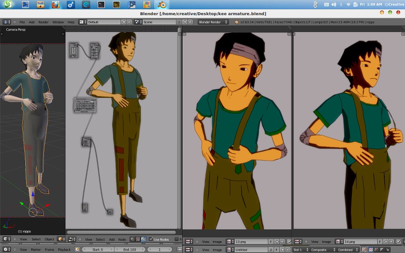The width and height of the screenshot is (405, 253).
Task: Open the Marker menu in the timeline
Action: point(35,250)
